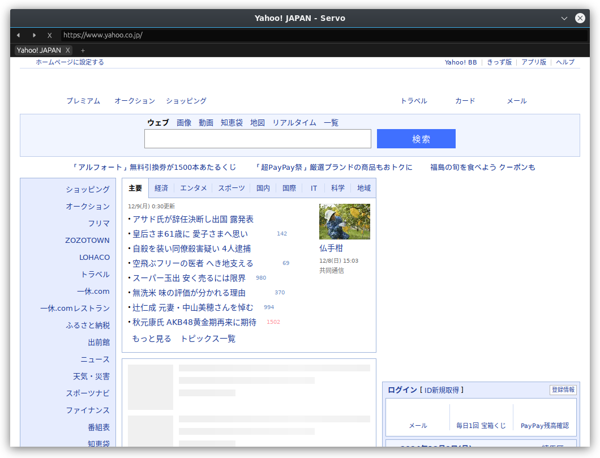Open the アプリ版 link
This screenshot has height=458, width=600.
pyautogui.click(x=534, y=62)
